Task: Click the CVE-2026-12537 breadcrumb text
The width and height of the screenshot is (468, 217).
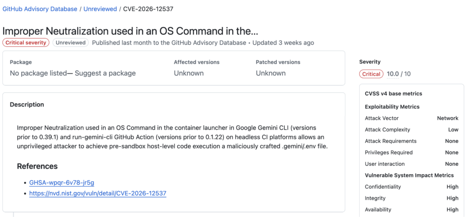Action: [x=148, y=9]
